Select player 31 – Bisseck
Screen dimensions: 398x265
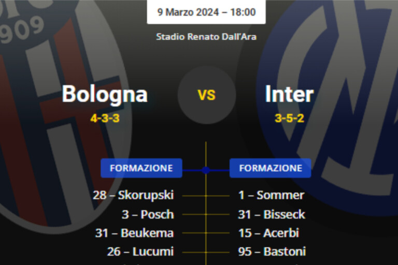pos(272,214)
